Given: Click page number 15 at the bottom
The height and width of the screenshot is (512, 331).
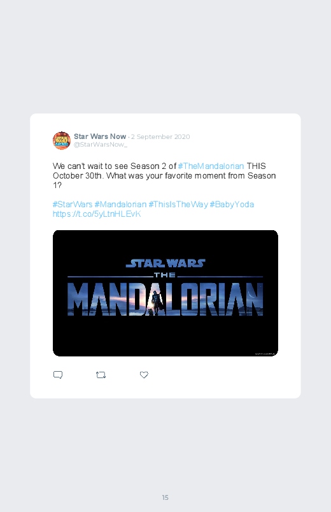Looking at the screenshot, I should point(165,497).
